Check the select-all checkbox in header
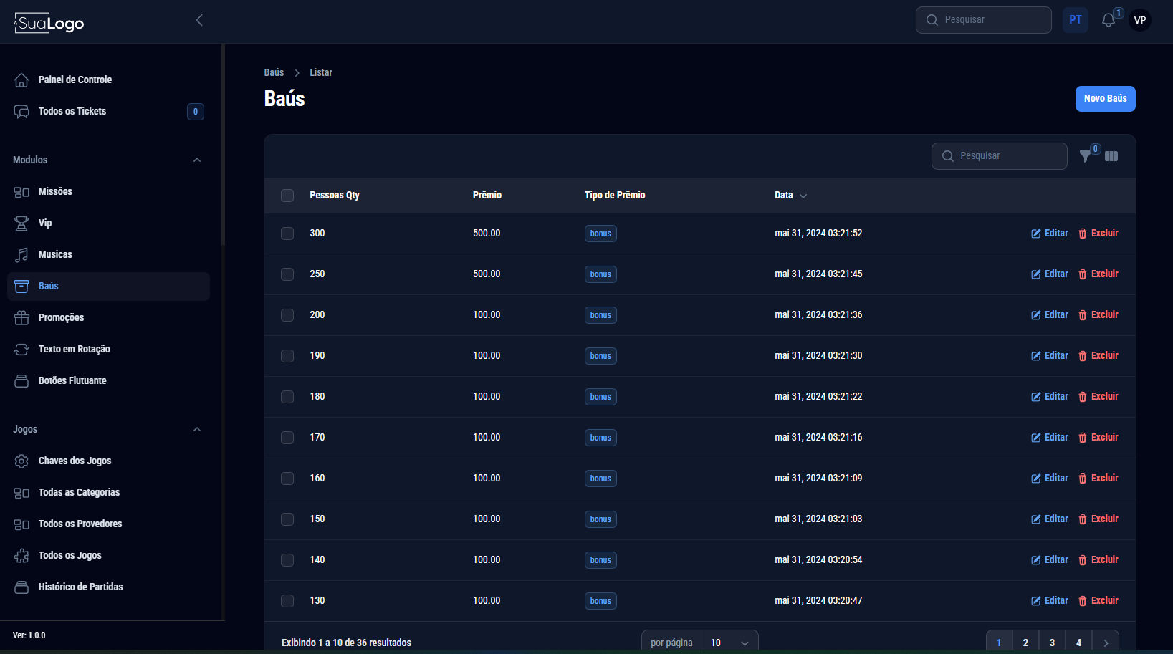This screenshot has height=654, width=1173. tap(287, 196)
